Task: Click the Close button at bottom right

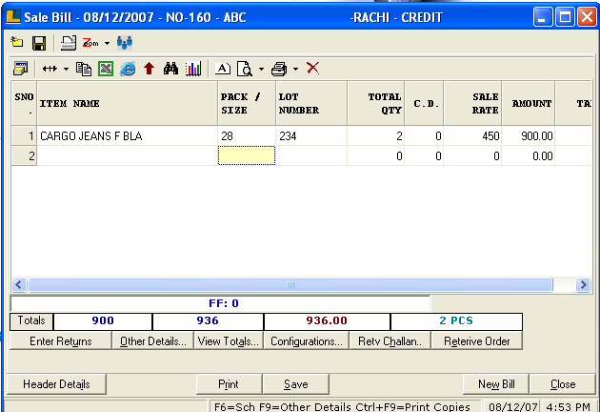Action: tap(563, 384)
